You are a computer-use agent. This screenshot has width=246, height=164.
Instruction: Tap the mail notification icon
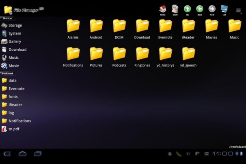pyautogui.click(x=207, y=154)
